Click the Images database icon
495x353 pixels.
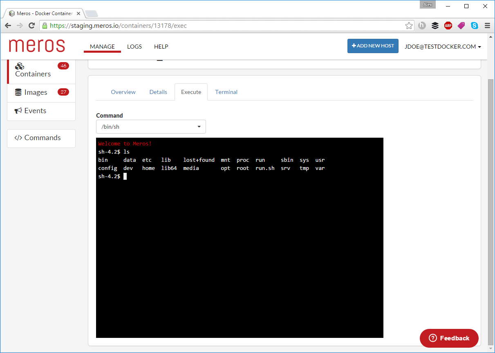[x=18, y=92]
